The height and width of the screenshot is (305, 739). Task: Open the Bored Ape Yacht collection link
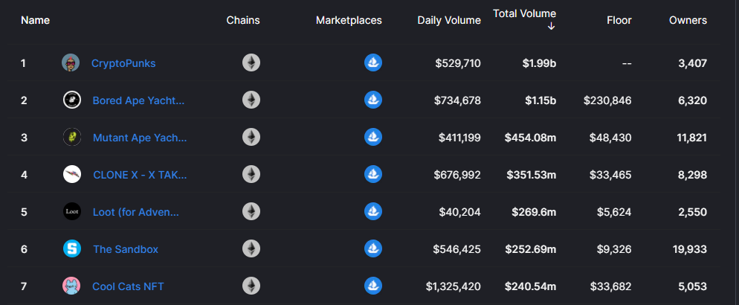click(138, 100)
